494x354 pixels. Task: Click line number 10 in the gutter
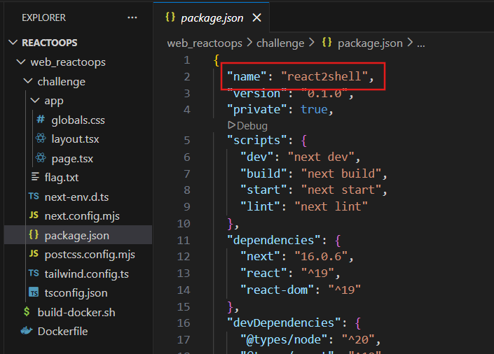(x=184, y=224)
